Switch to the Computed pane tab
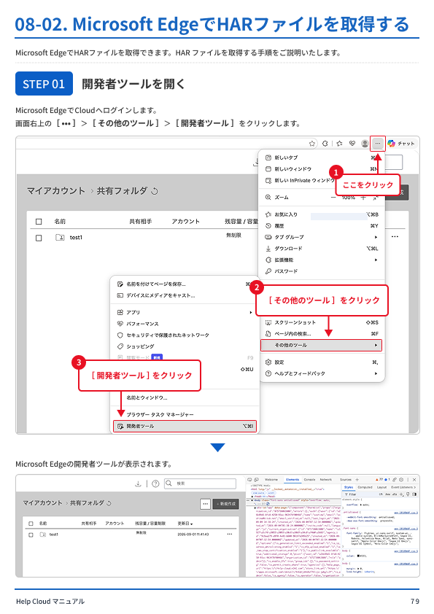The height and width of the screenshot is (614, 434). pyautogui.click(x=365, y=488)
